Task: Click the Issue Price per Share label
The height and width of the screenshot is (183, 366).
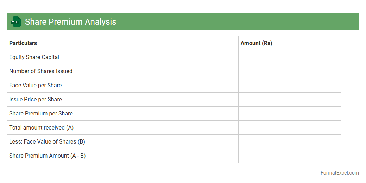Action: (x=36, y=100)
